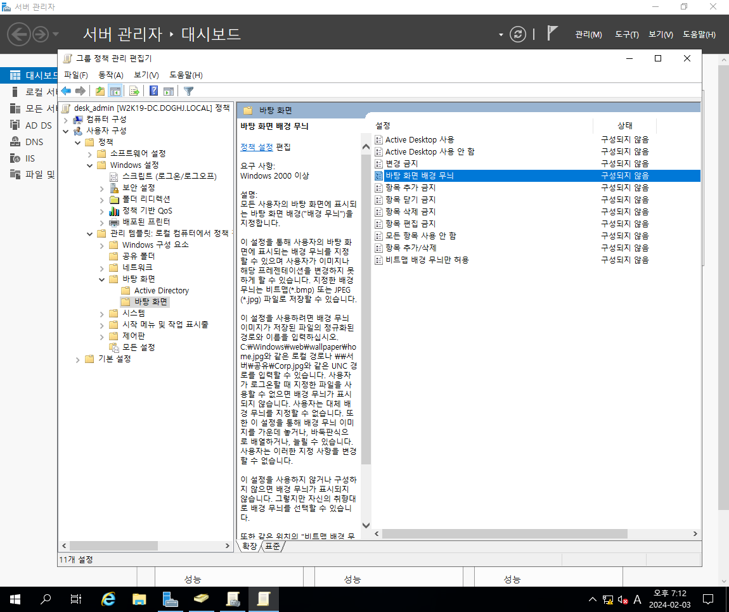Screen dimensions: 729x612
Task: Open the 파일(F) menu in policy editor
Action: point(76,75)
